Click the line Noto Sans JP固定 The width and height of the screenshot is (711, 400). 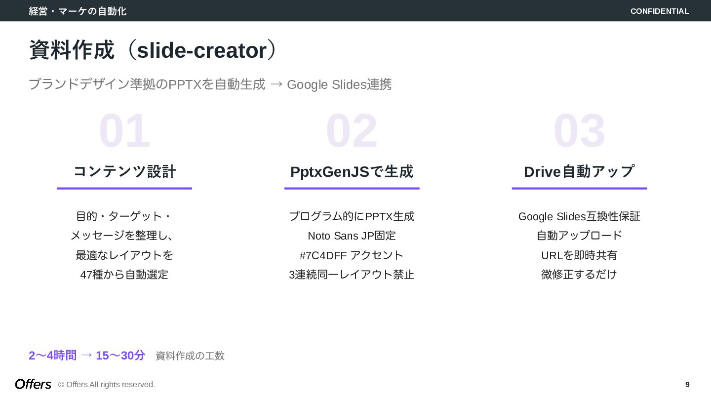click(352, 236)
